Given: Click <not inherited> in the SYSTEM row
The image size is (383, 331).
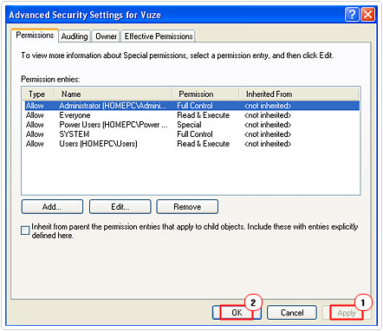Looking at the screenshot, I should (x=268, y=134).
